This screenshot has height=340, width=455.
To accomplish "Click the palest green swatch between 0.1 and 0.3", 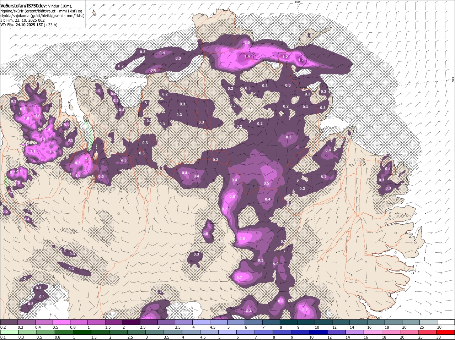I will (9, 332).
